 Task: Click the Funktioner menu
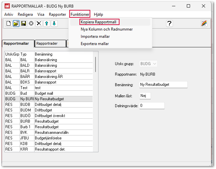pyautogui.click(x=80, y=14)
